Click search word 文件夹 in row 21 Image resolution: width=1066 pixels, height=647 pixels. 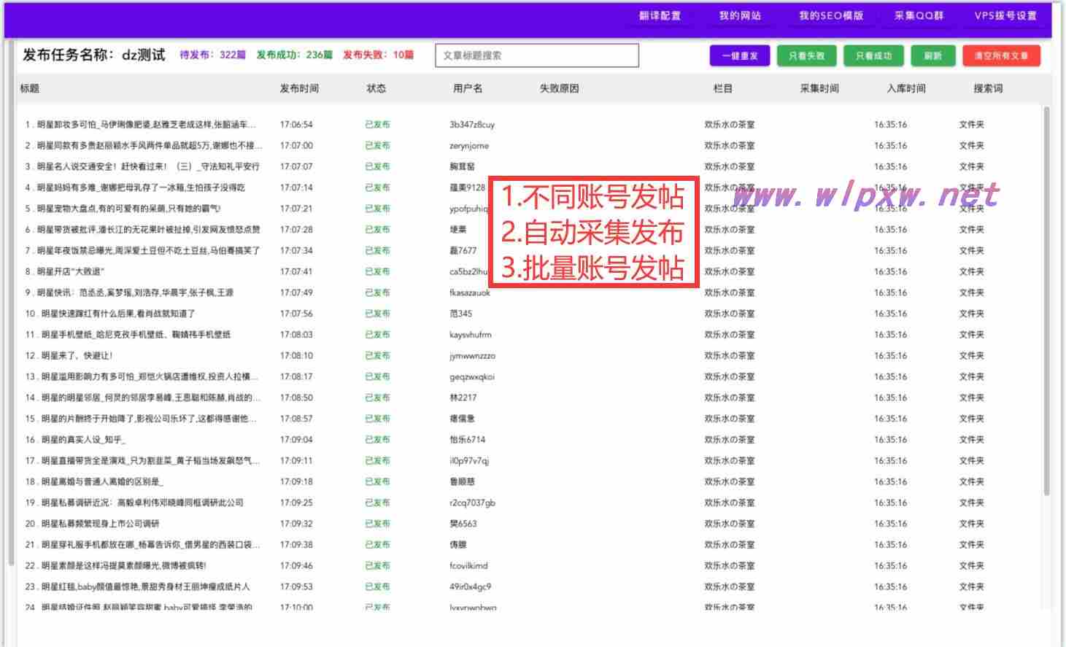tap(971, 545)
